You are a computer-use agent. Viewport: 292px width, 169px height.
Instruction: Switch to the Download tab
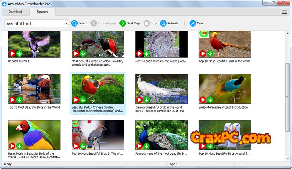click(x=15, y=12)
